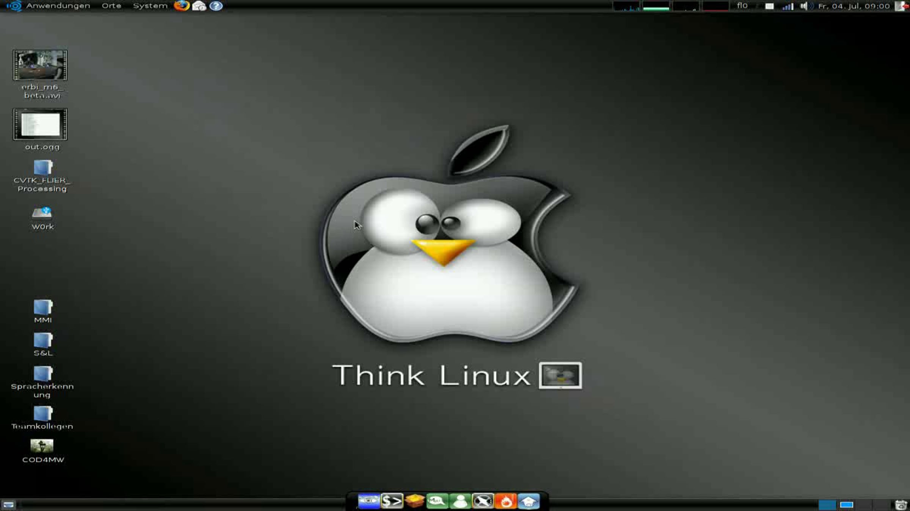Expand the System menu
The image size is (910, 511).
point(150,6)
